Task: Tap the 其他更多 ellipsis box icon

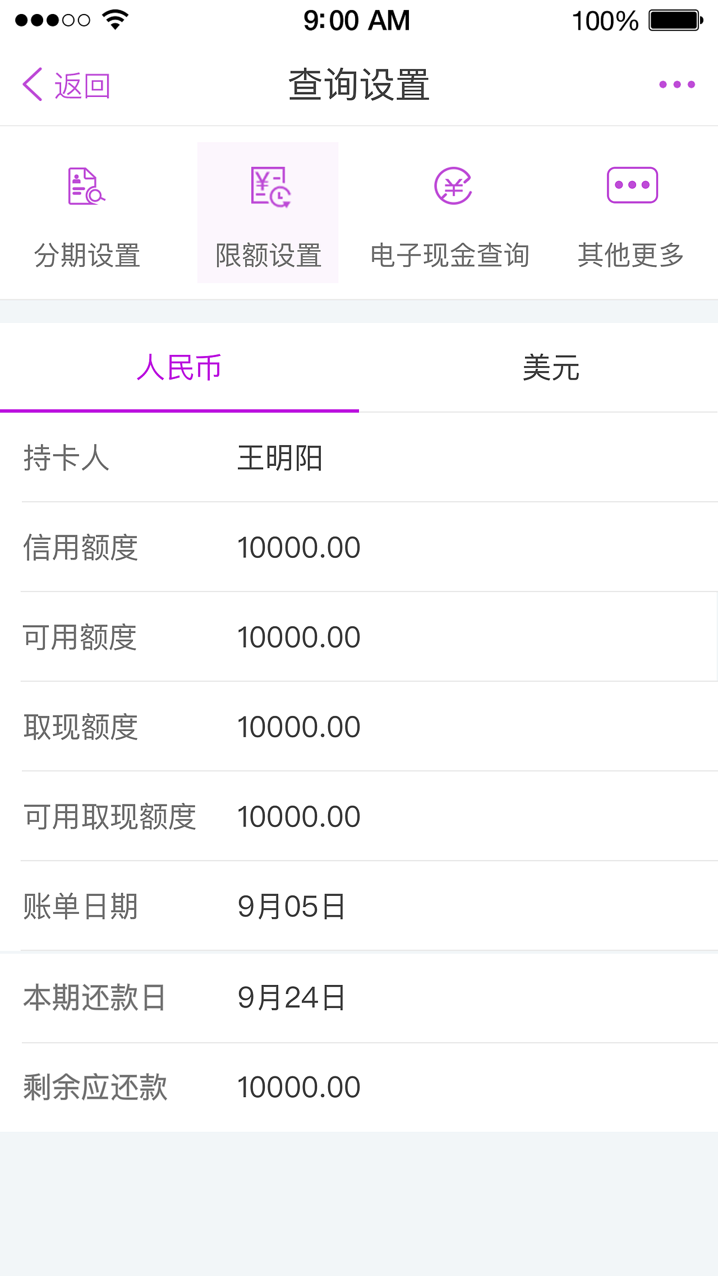Action: click(x=632, y=185)
